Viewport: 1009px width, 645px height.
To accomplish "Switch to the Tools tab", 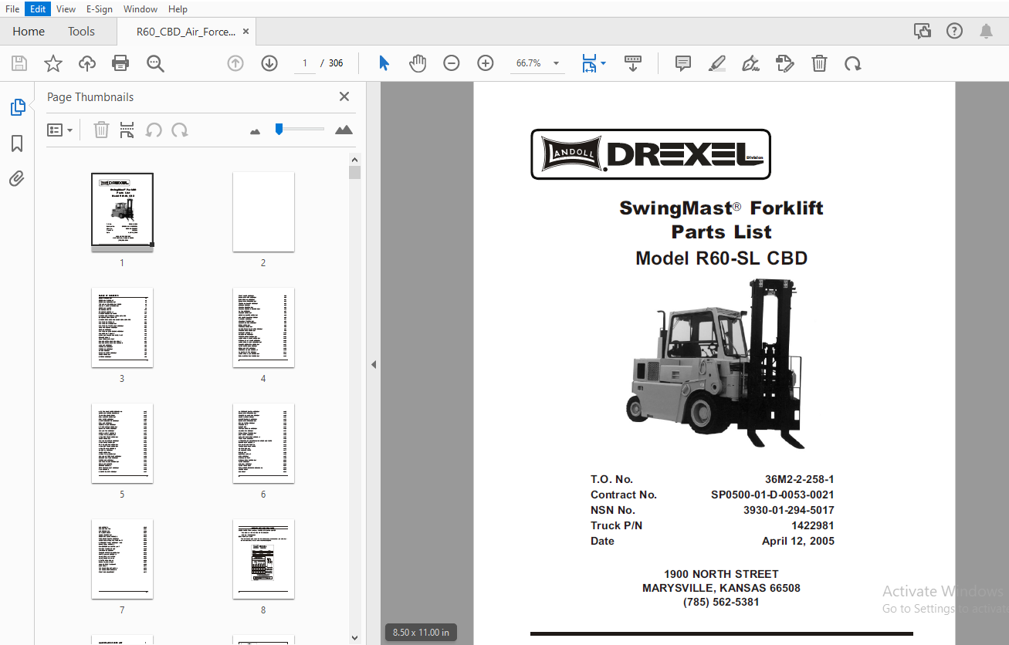I will pos(81,32).
